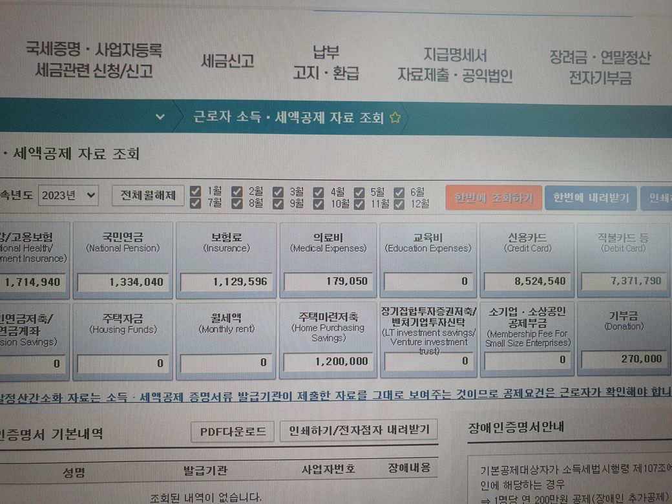Viewport: 672px width, 504px height.
Task: Open the 세금신고 menu
Action: [227, 61]
